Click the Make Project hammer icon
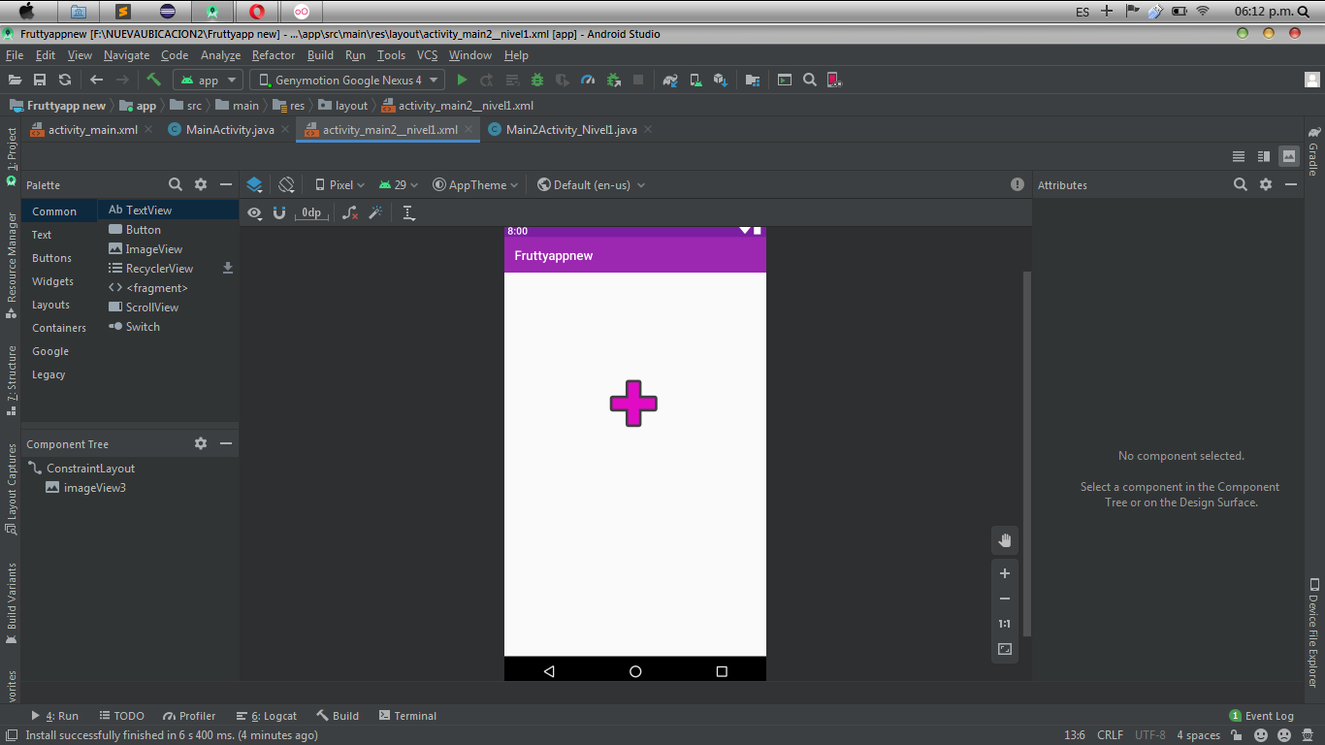The width and height of the screenshot is (1325, 745). click(x=153, y=81)
